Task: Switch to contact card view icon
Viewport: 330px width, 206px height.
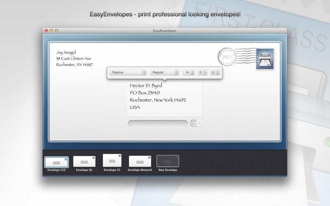Action: 193,123
